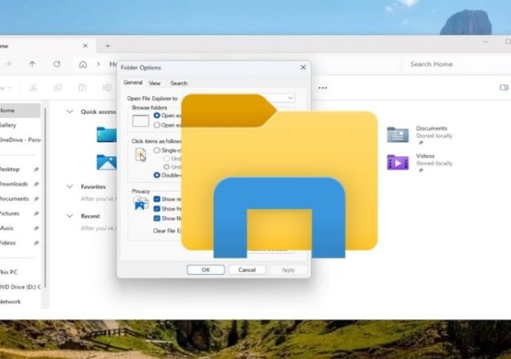Click the Documents 'Stored locally' label
The image size is (511, 359).
(434, 135)
